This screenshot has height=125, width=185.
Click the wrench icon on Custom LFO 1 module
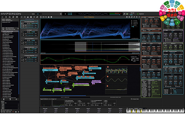(x=159, y=17)
